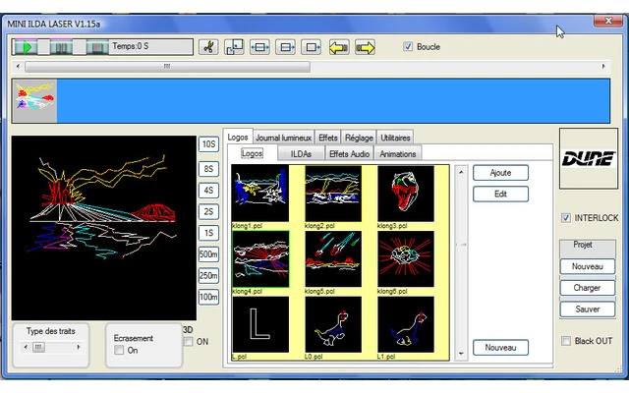This screenshot has height=393, width=629.
Task: Select the klong6.pol explosion thumbnail
Action: [x=406, y=259]
